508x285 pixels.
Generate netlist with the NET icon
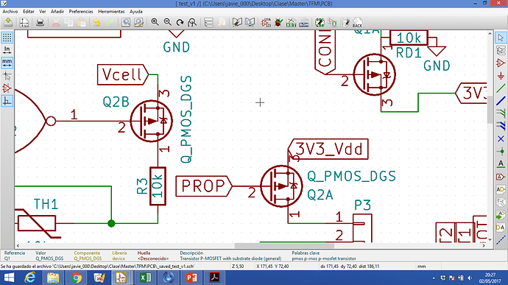[x=291, y=22]
